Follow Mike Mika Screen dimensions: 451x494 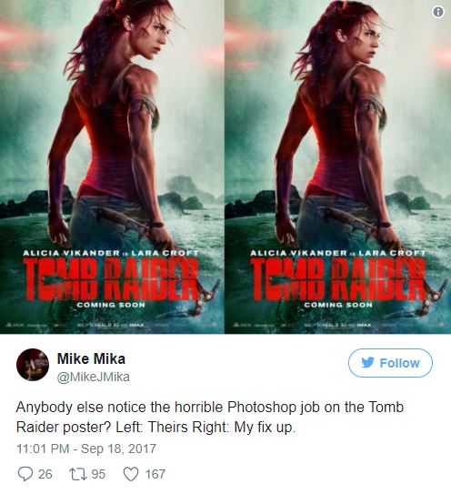pos(390,363)
